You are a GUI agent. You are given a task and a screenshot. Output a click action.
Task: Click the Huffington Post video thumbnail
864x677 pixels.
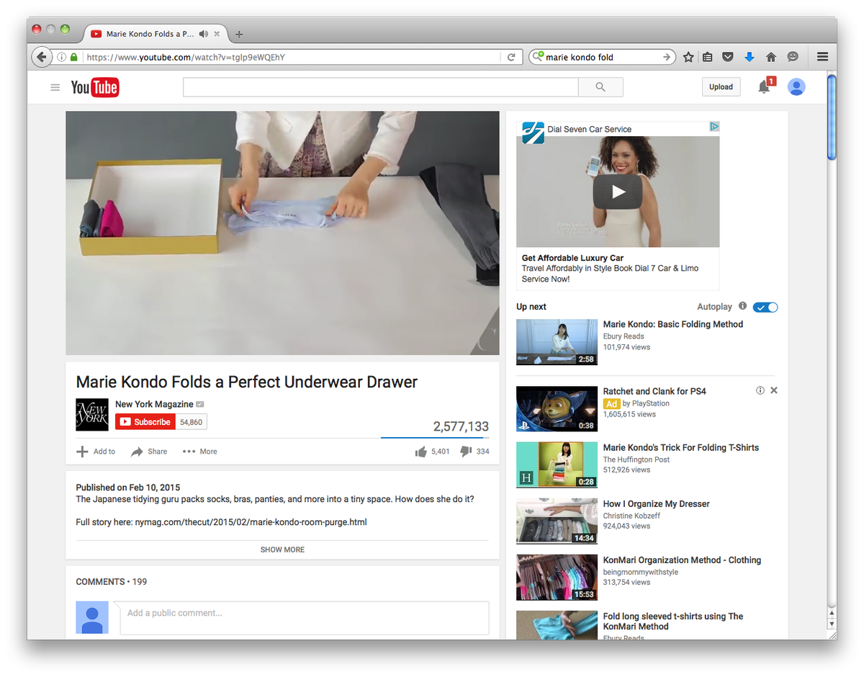pos(557,465)
